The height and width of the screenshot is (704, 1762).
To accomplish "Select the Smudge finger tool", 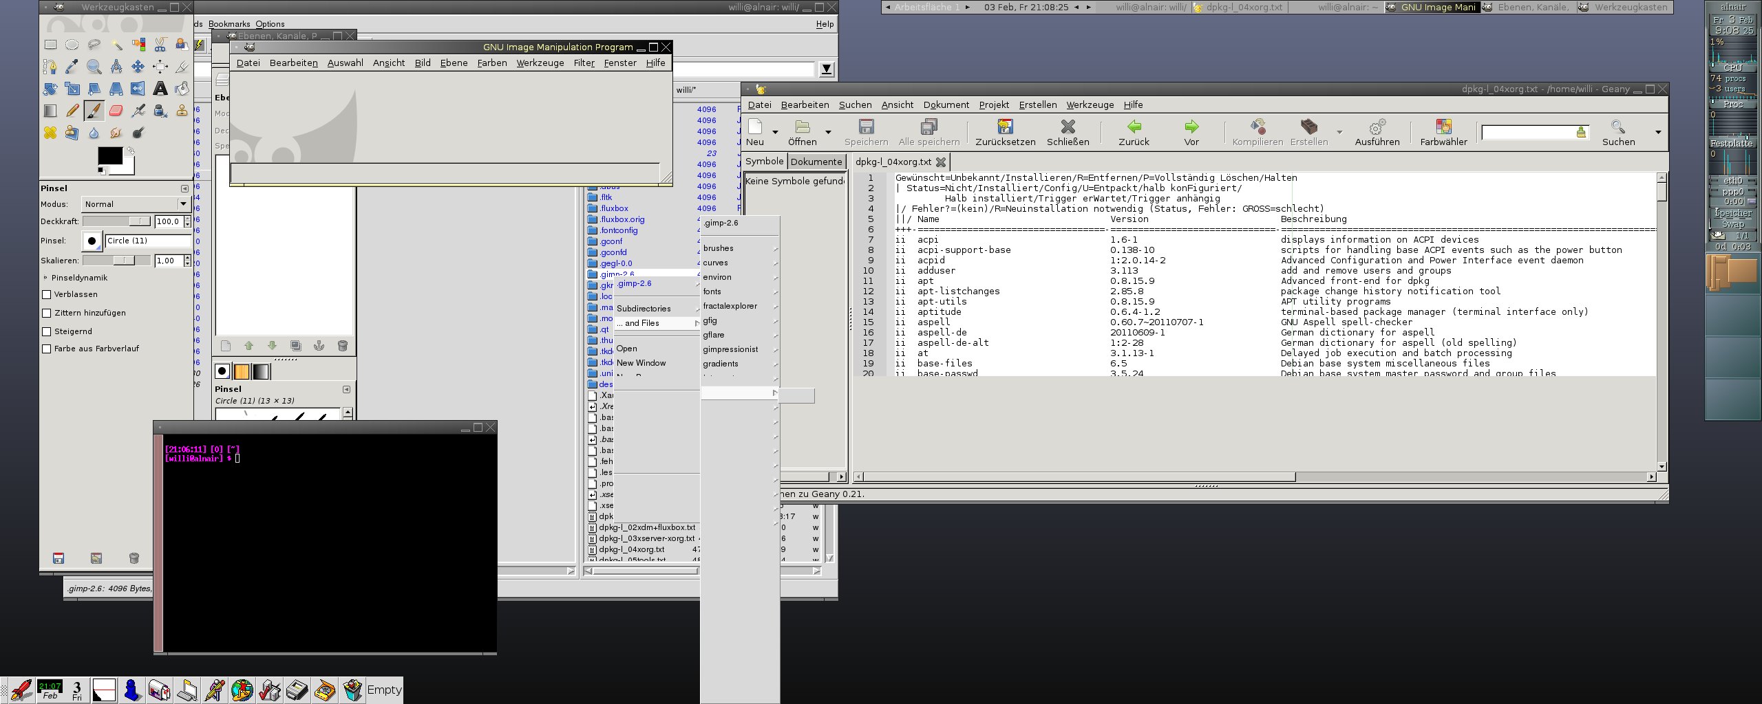I will tap(116, 133).
